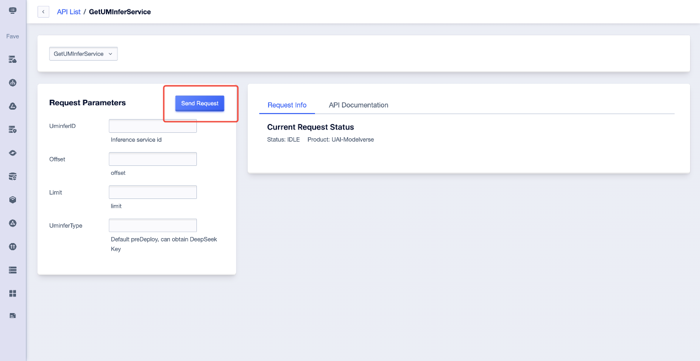This screenshot has width=700, height=361.
Task: Switch to the API Documentation tab
Action: 358,105
